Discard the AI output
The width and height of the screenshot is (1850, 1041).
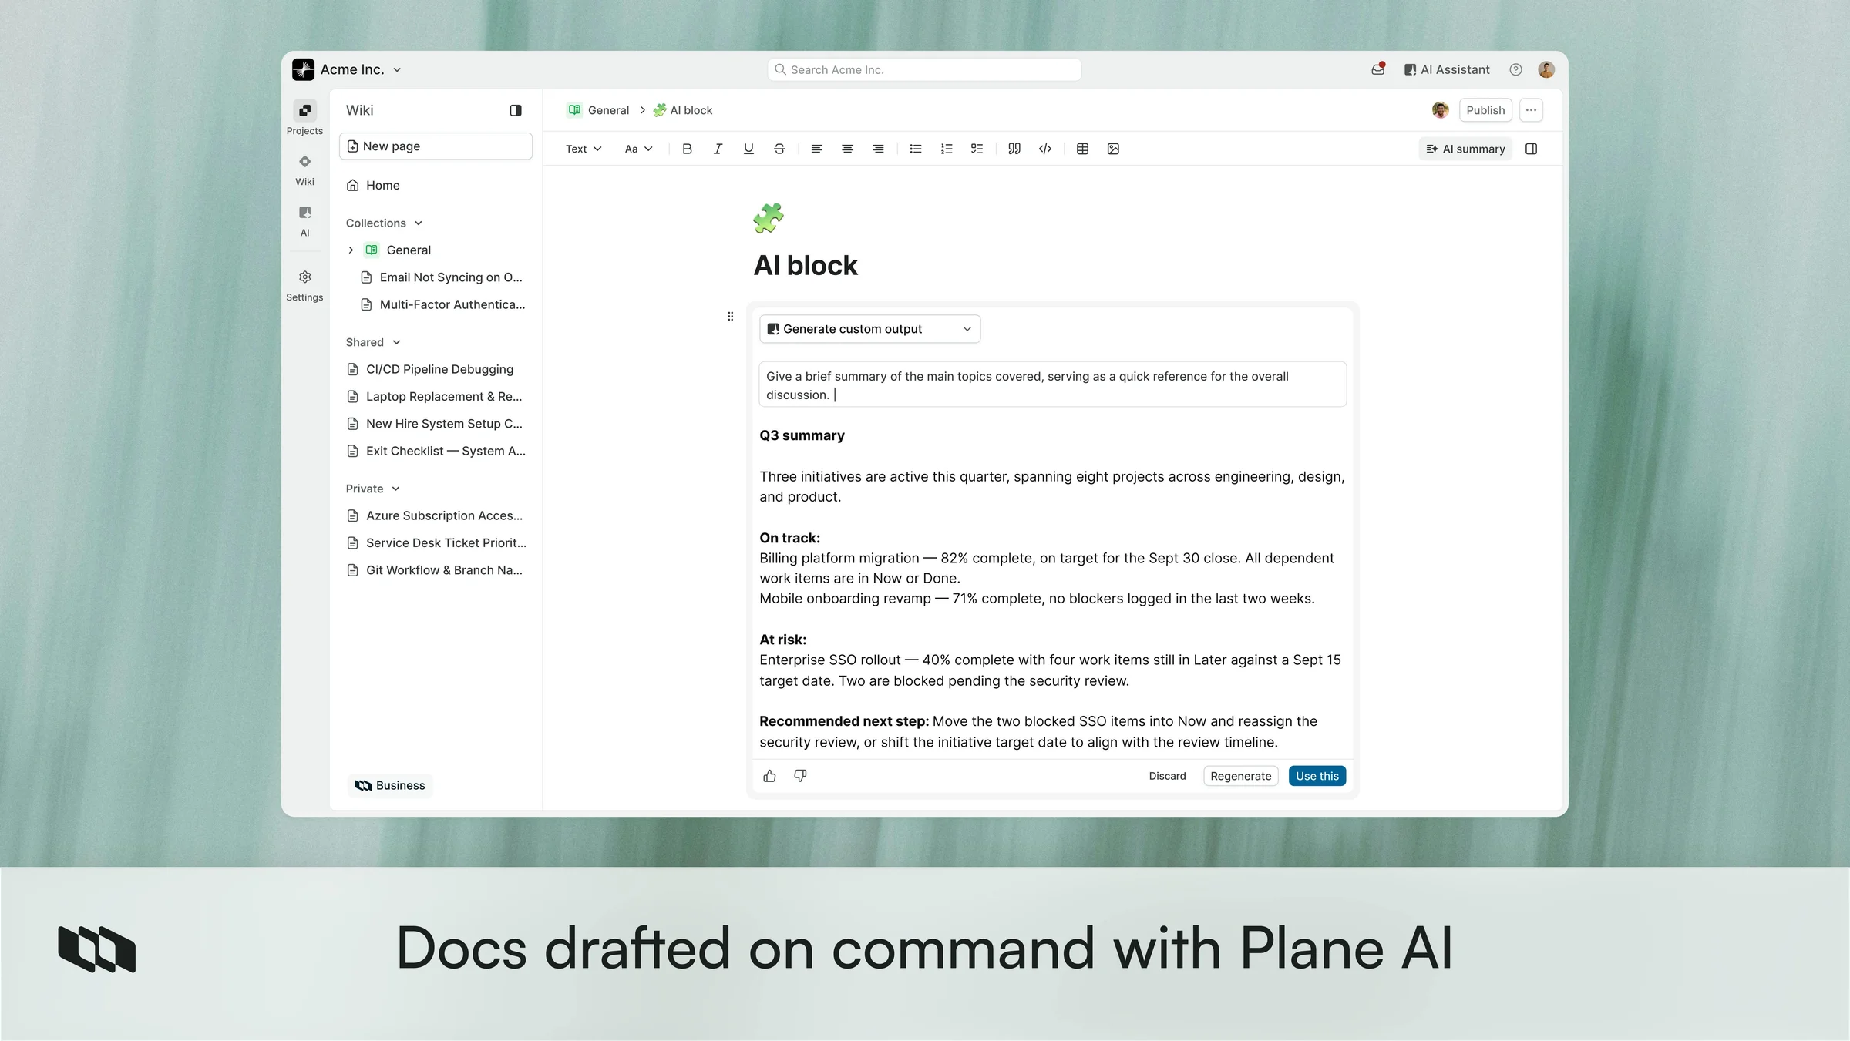tap(1167, 776)
